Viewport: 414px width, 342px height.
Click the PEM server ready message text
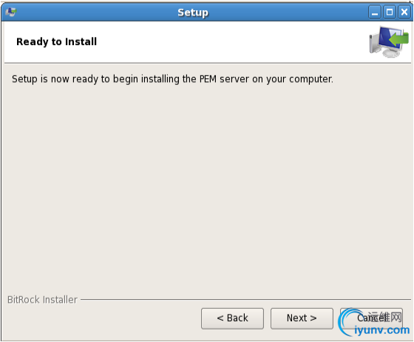point(172,79)
